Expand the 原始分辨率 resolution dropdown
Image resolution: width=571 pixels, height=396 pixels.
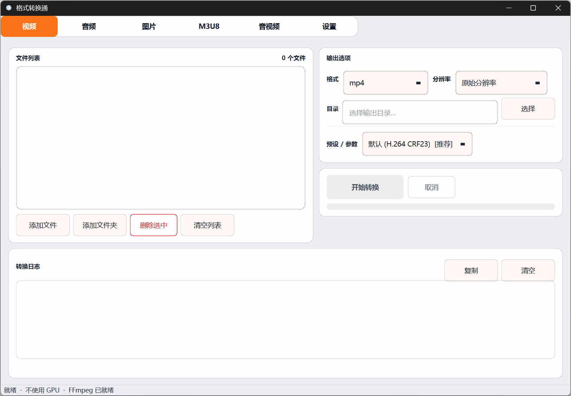click(x=501, y=83)
